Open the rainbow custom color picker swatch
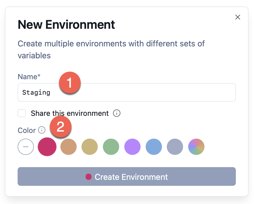Image resolution: width=254 pixels, height=204 pixels. (x=196, y=147)
